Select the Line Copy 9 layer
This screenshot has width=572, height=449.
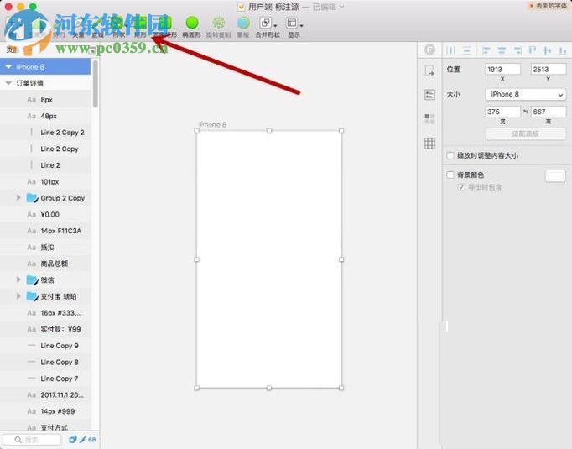pos(45,346)
